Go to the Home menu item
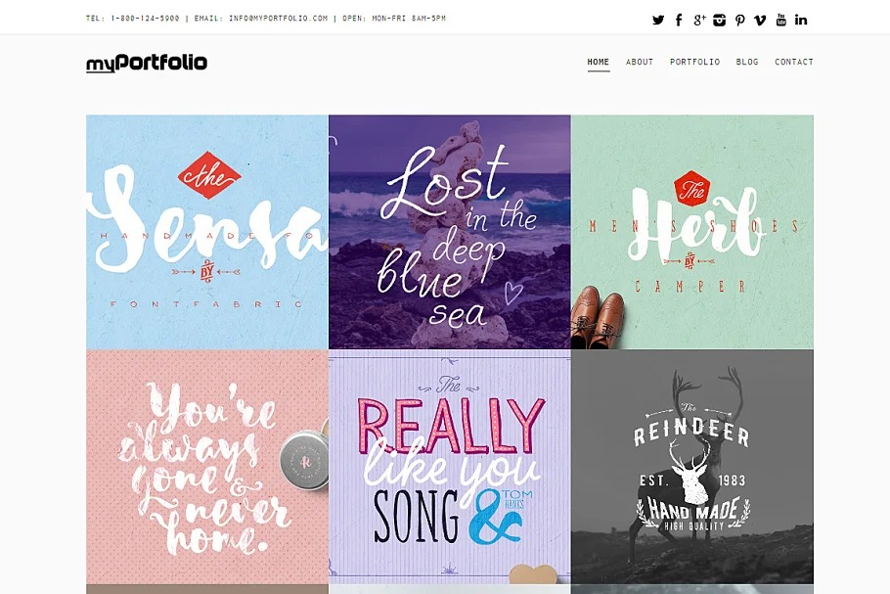The image size is (890, 594). click(599, 62)
